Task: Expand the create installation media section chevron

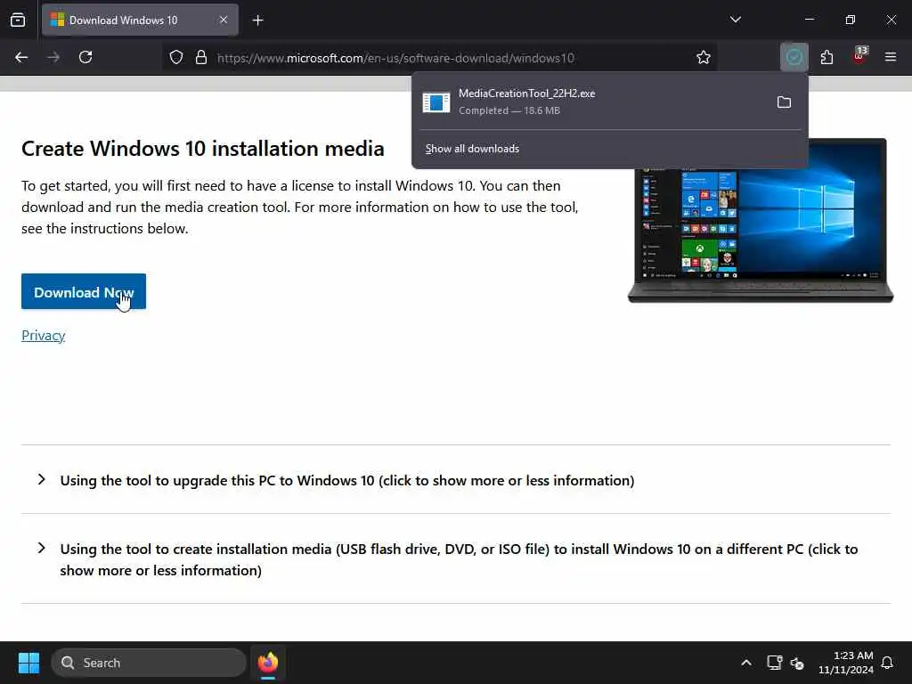Action: click(41, 548)
